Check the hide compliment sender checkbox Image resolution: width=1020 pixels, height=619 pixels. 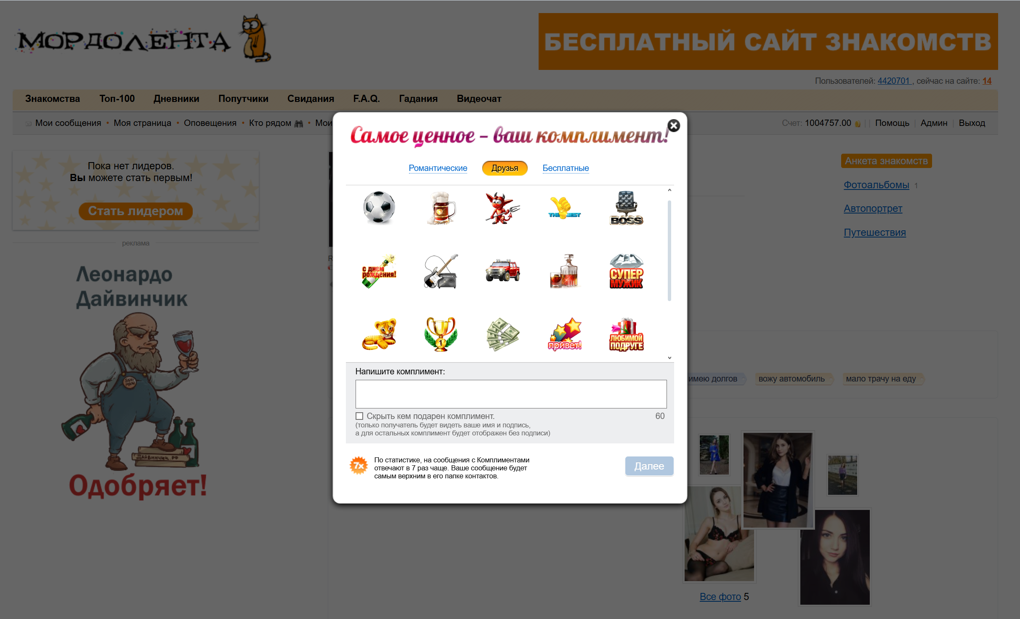[x=359, y=416]
